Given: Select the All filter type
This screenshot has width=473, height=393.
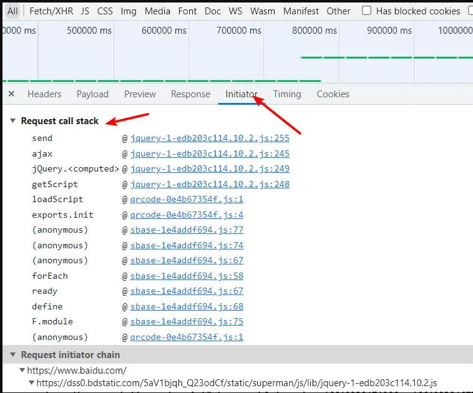Looking at the screenshot, I should pyautogui.click(x=12, y=11).
